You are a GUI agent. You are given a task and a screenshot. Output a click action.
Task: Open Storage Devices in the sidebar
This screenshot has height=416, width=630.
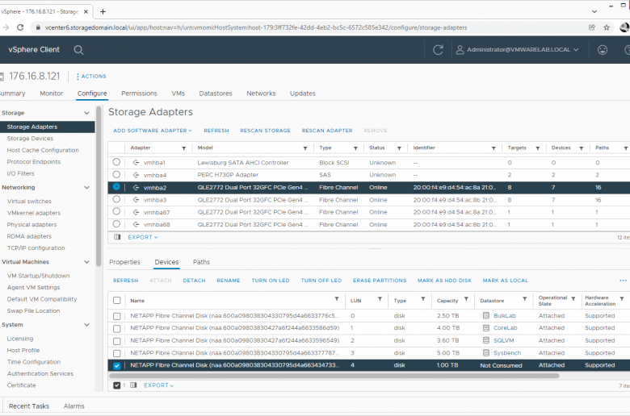[x=30, y=139]
